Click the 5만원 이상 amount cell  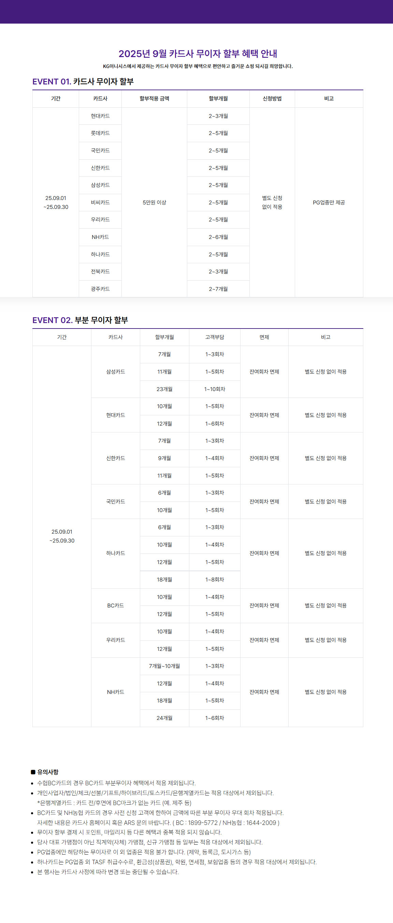coord(154,202)
